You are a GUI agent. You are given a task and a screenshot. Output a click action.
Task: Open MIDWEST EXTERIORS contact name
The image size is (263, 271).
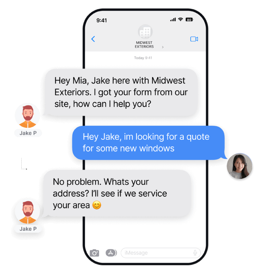pos(144,45)
